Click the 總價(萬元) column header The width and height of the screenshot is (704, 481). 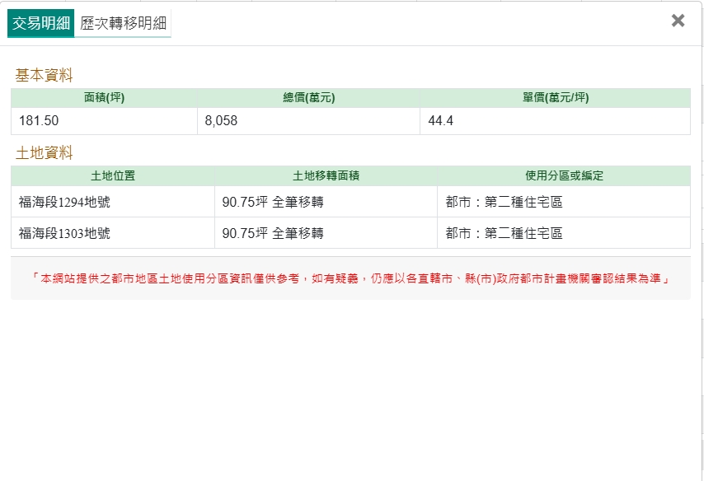click(308, 98)
